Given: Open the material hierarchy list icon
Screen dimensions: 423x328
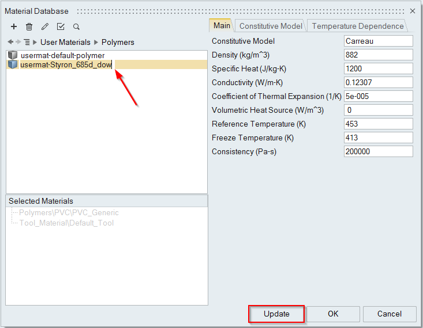Looking at the screenshot, I should 27,42.
